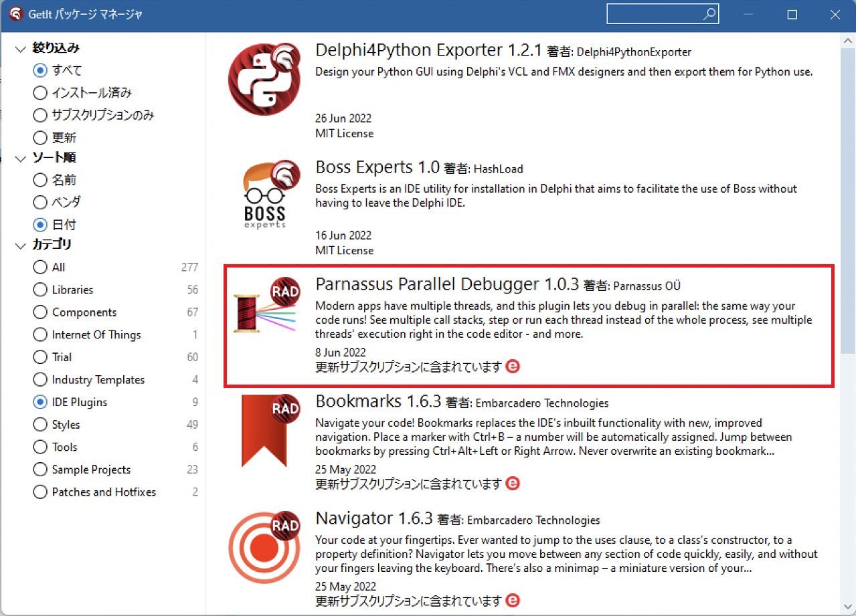Click the 更新サブスクリプションに含まれています text under Bookmarks
This screenshot has height=616, width=856.
[x=408, y=483]
